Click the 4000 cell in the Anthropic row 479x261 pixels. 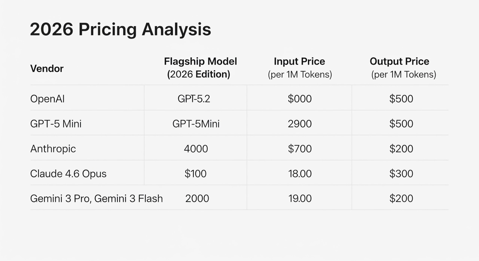point(196,149)
